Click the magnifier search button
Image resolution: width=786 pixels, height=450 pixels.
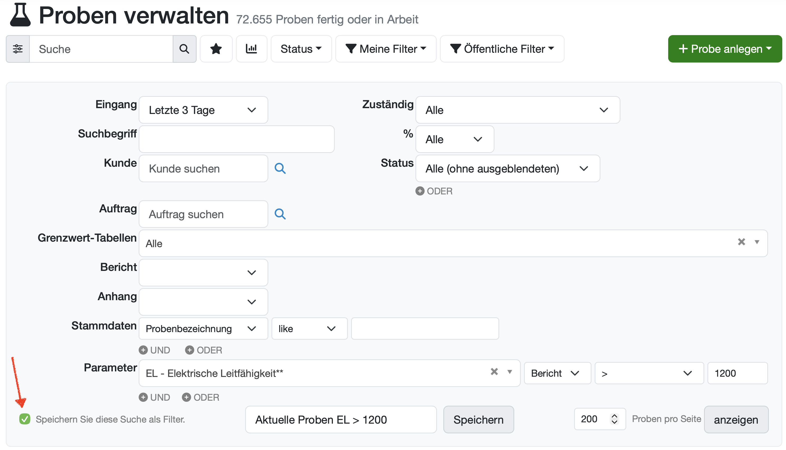point(185,49)
